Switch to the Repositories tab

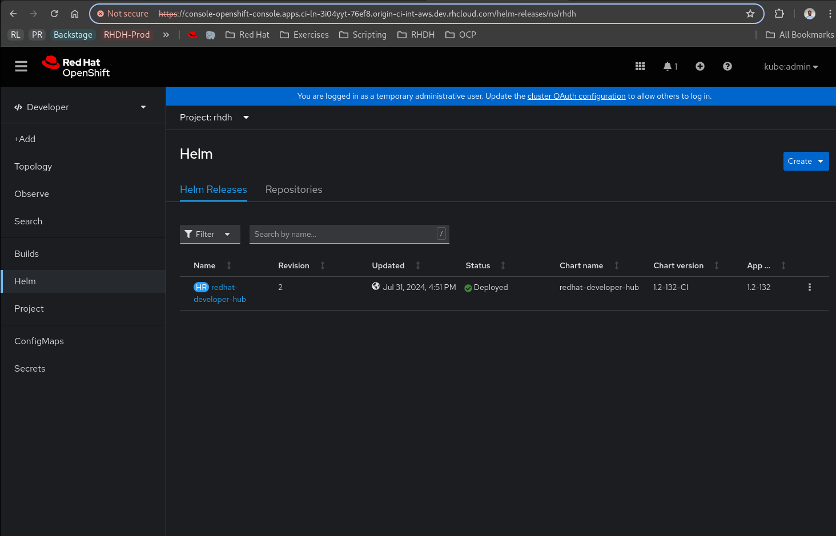point(294,190)
